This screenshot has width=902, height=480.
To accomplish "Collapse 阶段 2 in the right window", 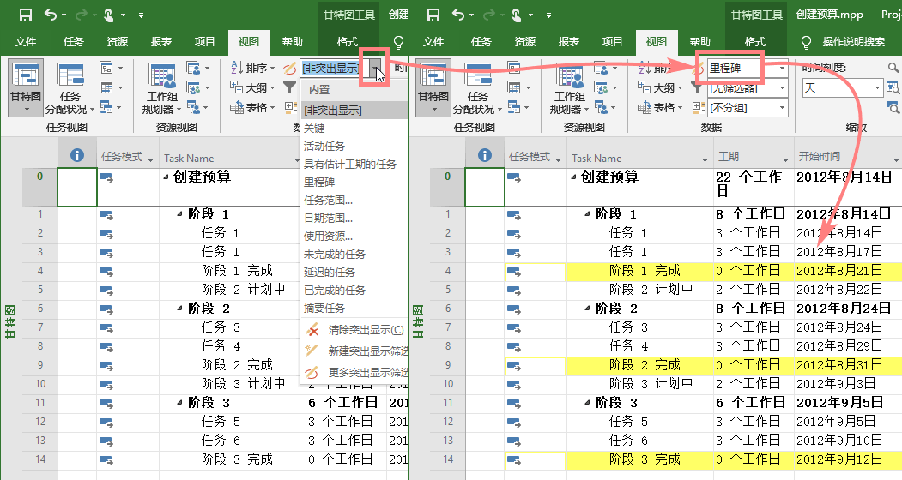I will click(587, 308).
